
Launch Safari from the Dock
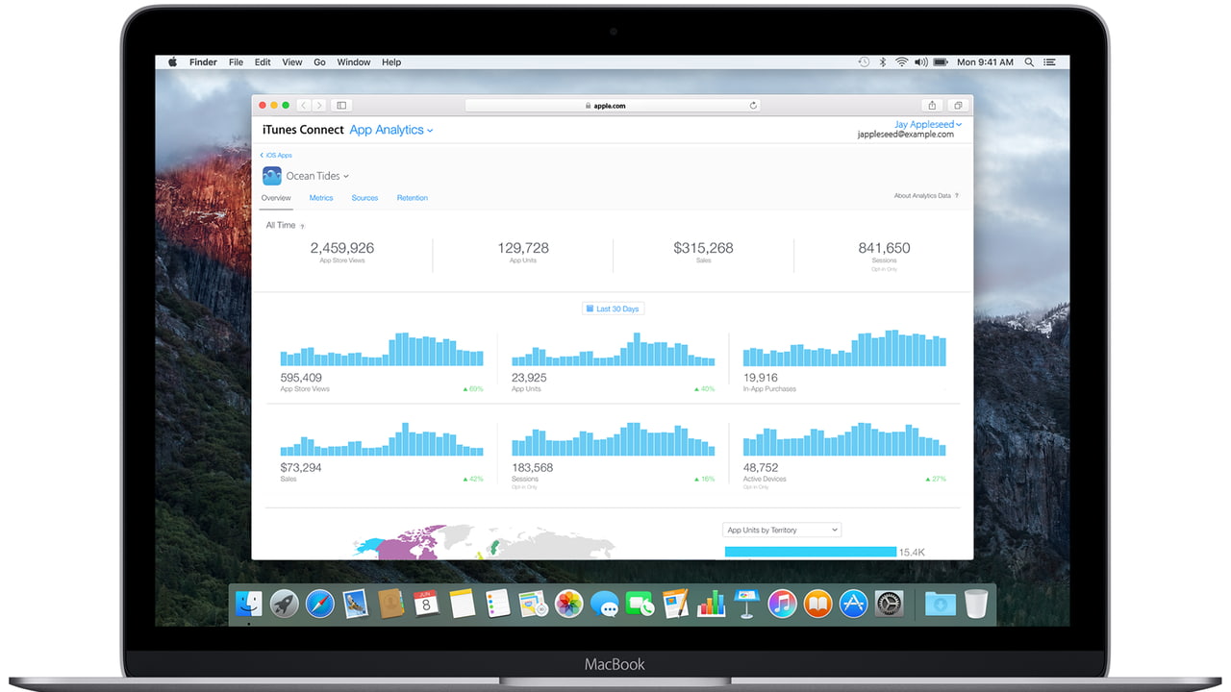[x=320, y=604]
